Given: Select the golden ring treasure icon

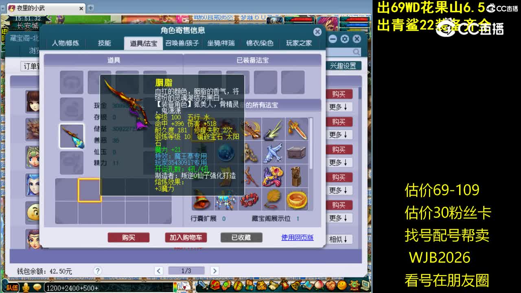Looking at the screenshot, I should [x=297, y=200].
